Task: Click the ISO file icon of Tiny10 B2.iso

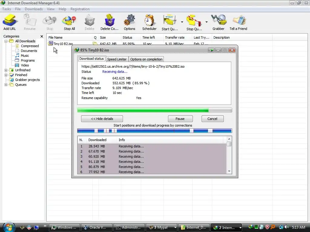Action: pyautogui.click(x=51, y=43)
